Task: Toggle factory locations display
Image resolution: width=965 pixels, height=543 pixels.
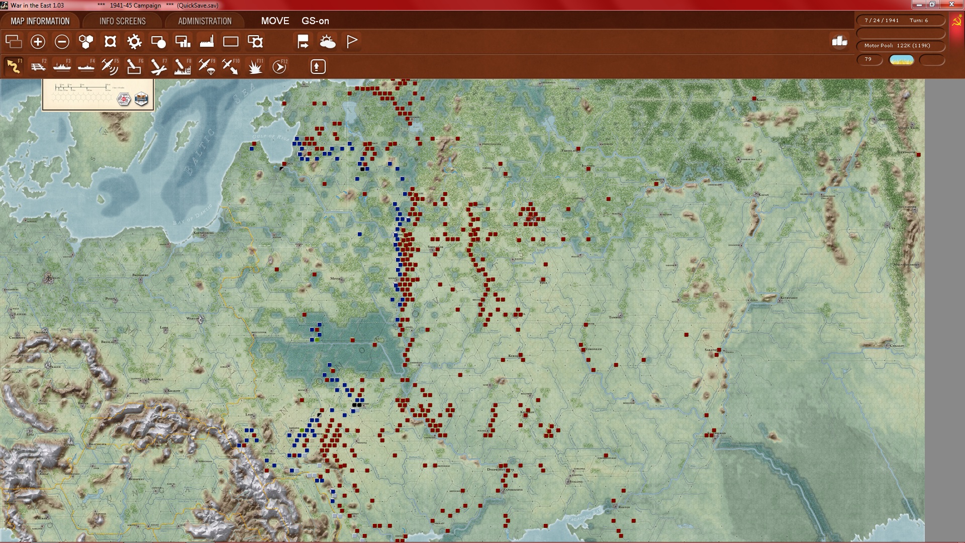Action: pos(207,42)
